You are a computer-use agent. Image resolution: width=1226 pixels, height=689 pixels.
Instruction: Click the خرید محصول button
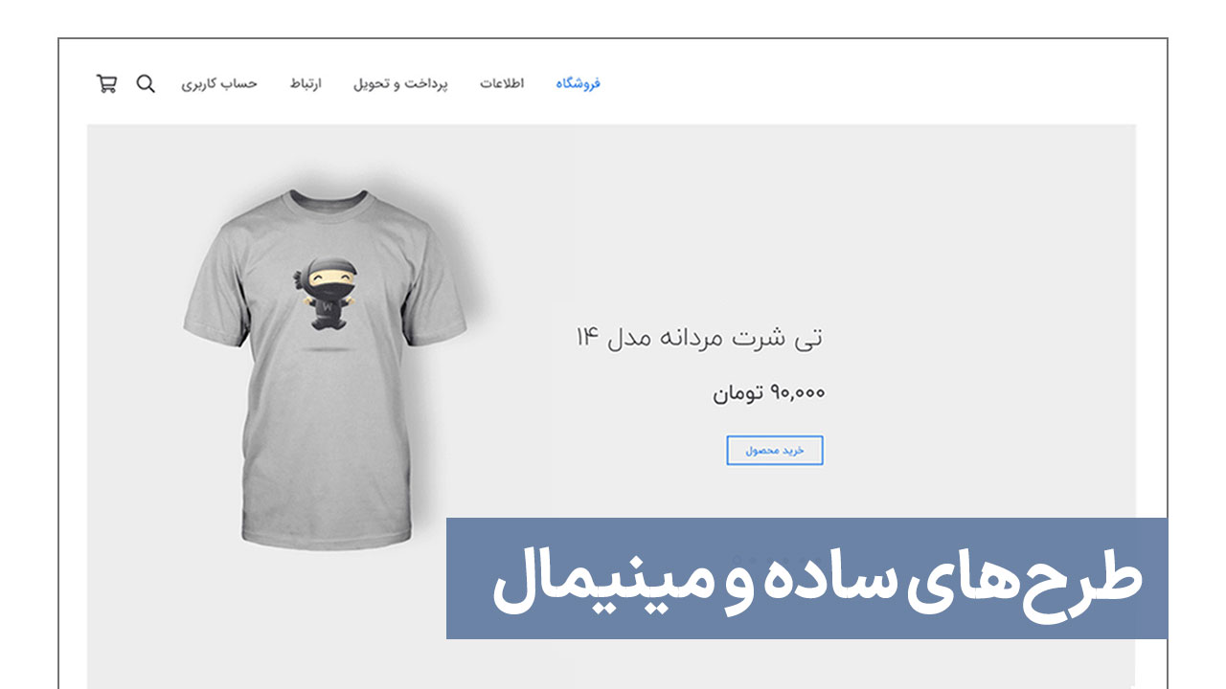[775, 450]
